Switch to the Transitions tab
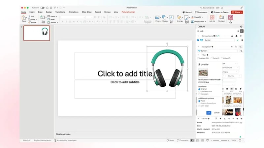 tap(60, 12)
